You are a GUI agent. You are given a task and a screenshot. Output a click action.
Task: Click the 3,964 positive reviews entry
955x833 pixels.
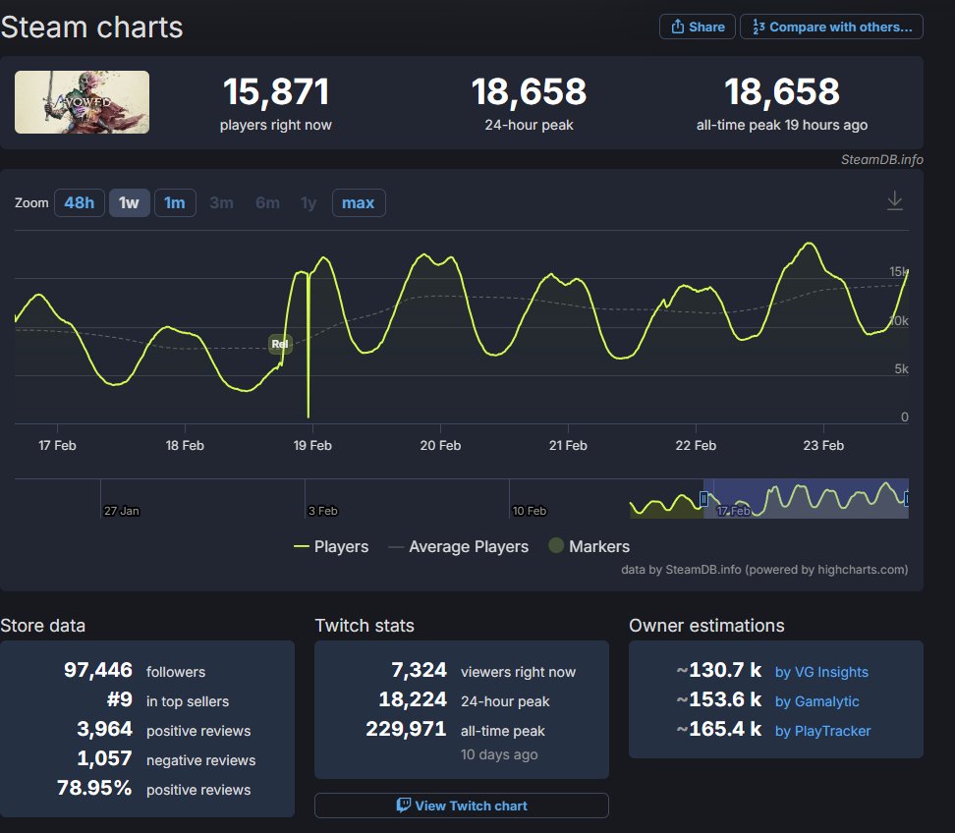(163, 730)
